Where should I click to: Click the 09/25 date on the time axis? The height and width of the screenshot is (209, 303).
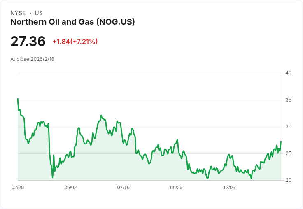coord(176,188)
